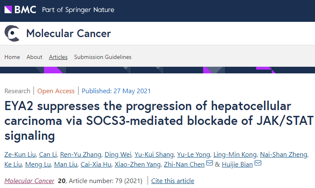Open author Nai-Shan Zheng link
315x188 pixels.
284,155
